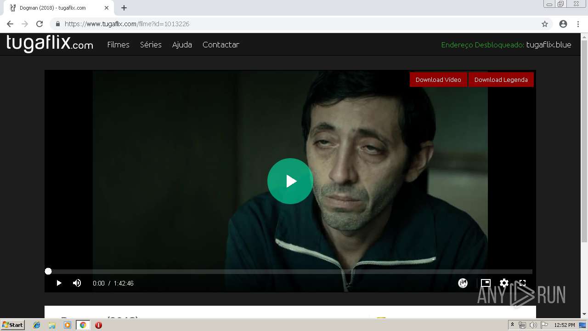588x331 pixels.
Task: Open the tugaflix.blue unblocked address link
Action: [548, 45]
